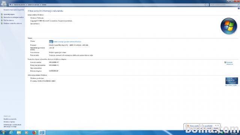Open Windows Explorer folder on taskbar
The height and width of the screenshot is (135, 240).
[19, 132]
